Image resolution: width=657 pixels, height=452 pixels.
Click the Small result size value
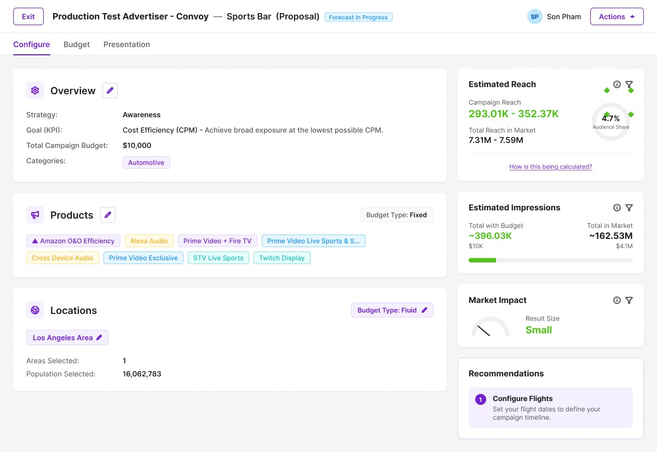tap(539, 330)
